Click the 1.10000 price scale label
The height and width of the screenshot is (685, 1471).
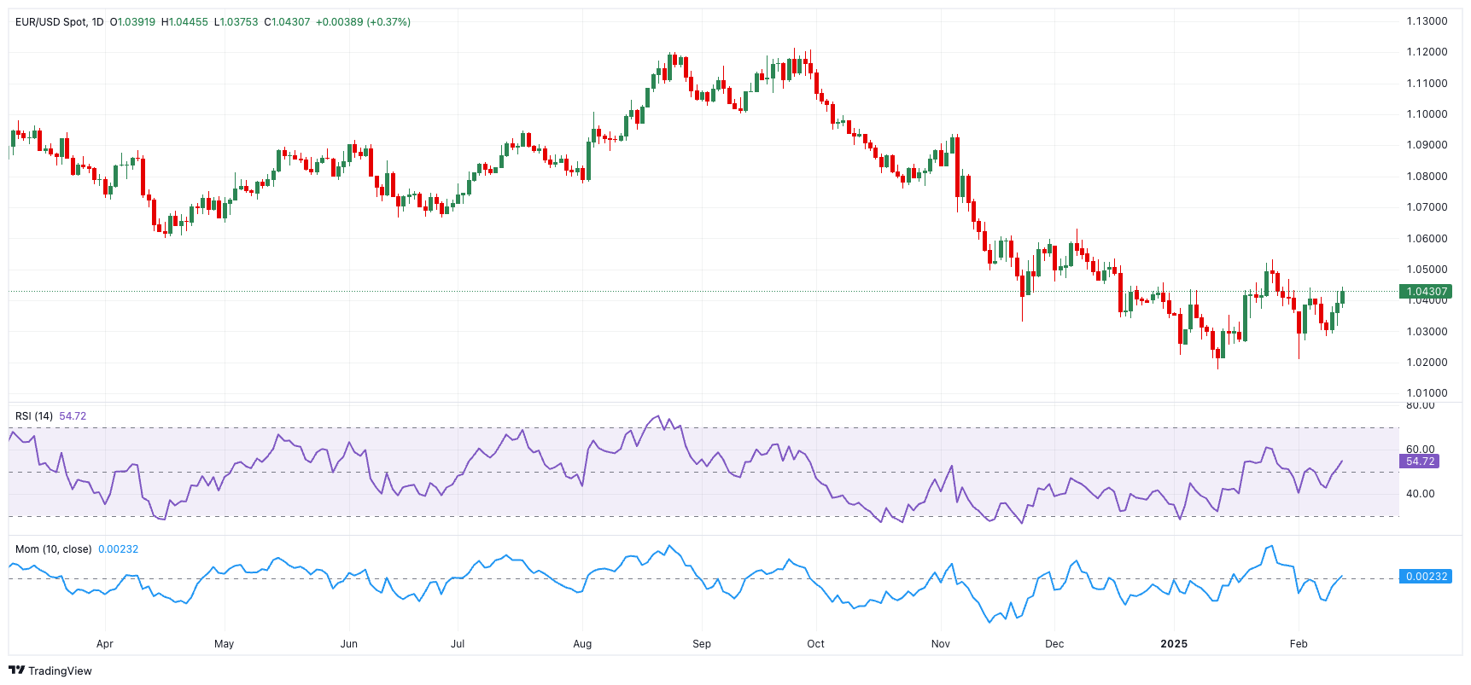[1427, 114]
